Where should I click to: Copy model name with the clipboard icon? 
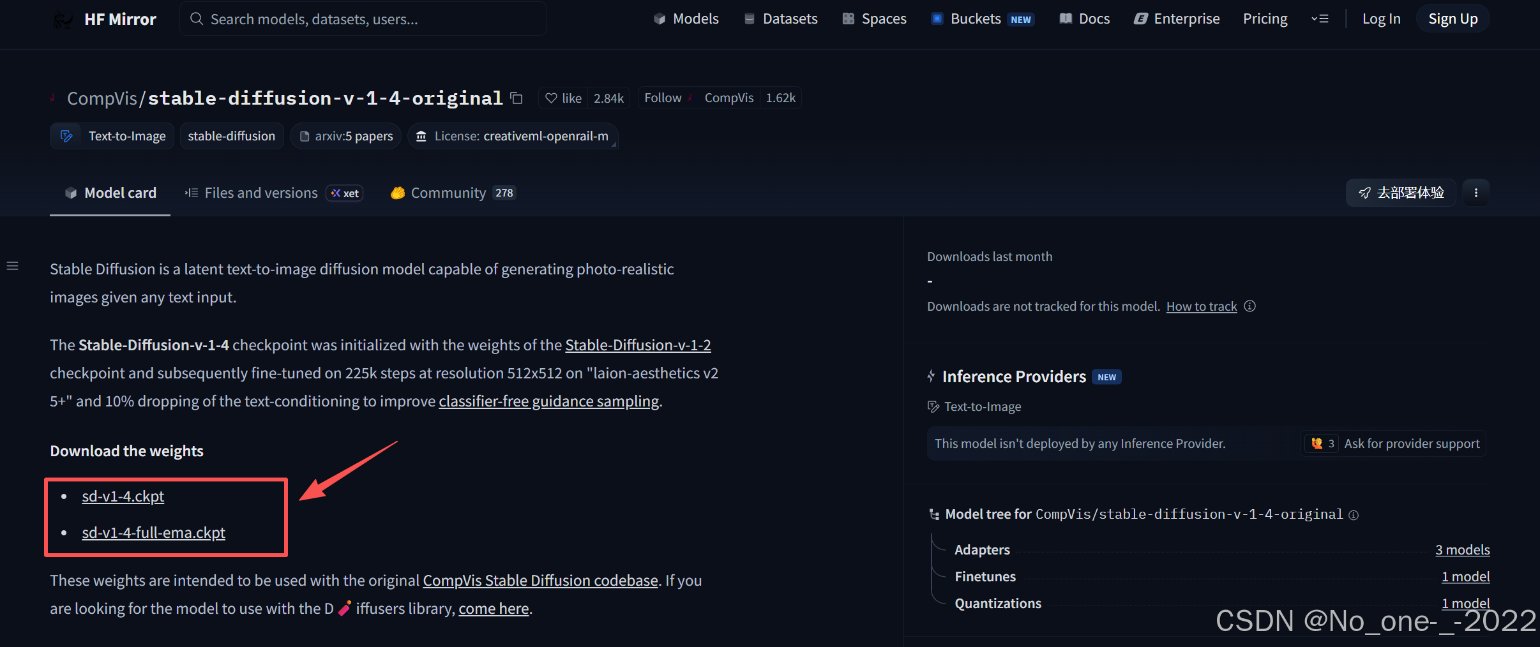pyautogui.click(x=517, y=98)
